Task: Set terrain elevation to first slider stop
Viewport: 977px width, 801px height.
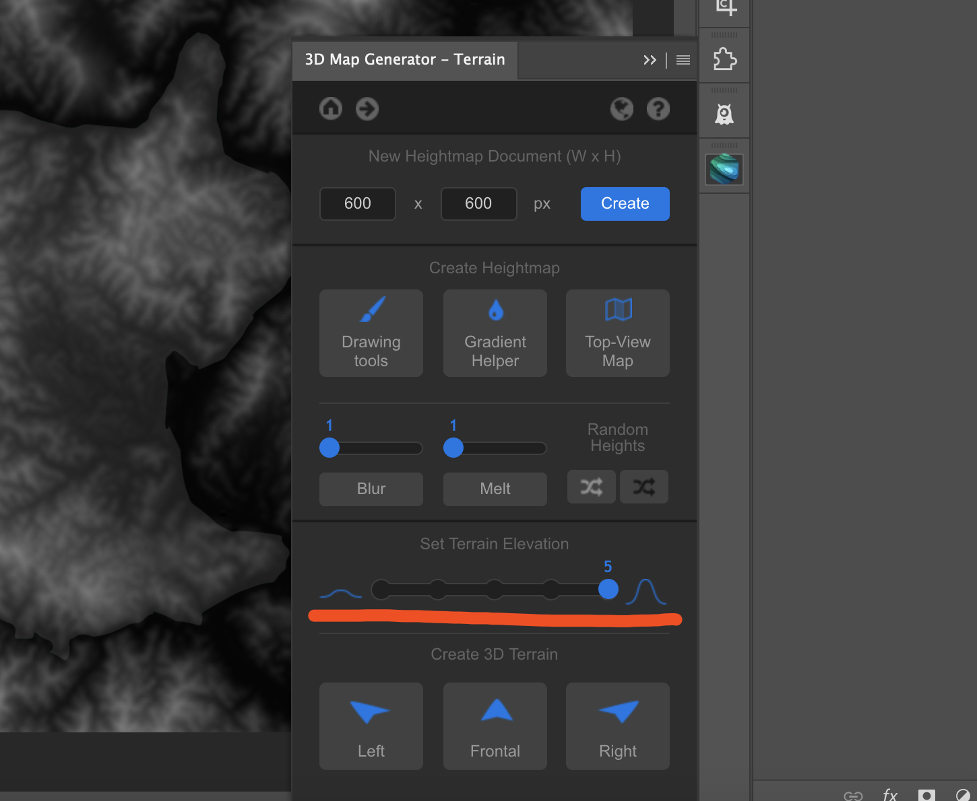Action: click(381, 589)
